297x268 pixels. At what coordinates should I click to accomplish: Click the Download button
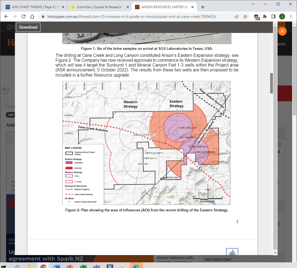pyautogui.click(x=28, y=27)
